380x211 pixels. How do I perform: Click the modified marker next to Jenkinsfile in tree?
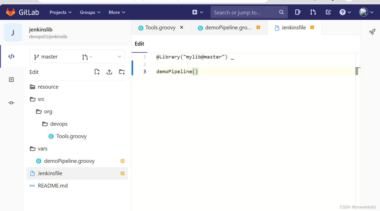[x=123, y=173]
